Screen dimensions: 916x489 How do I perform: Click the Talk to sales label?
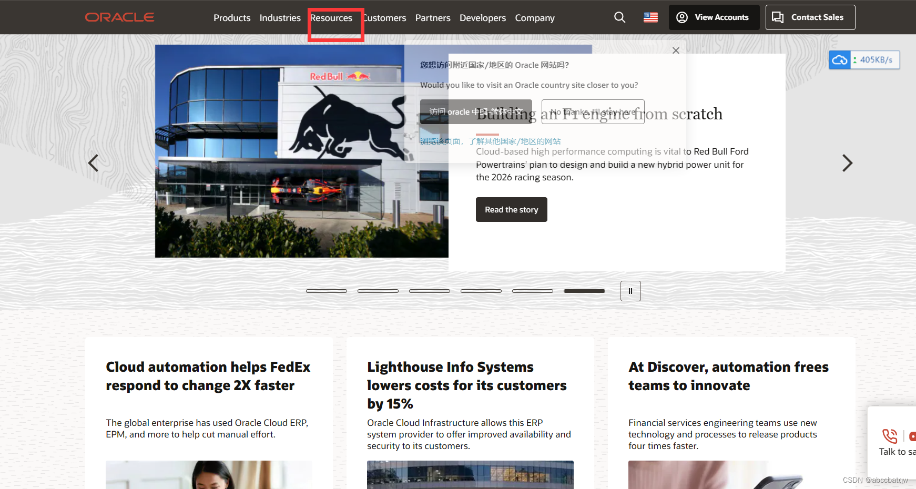[x=897, y=452]
